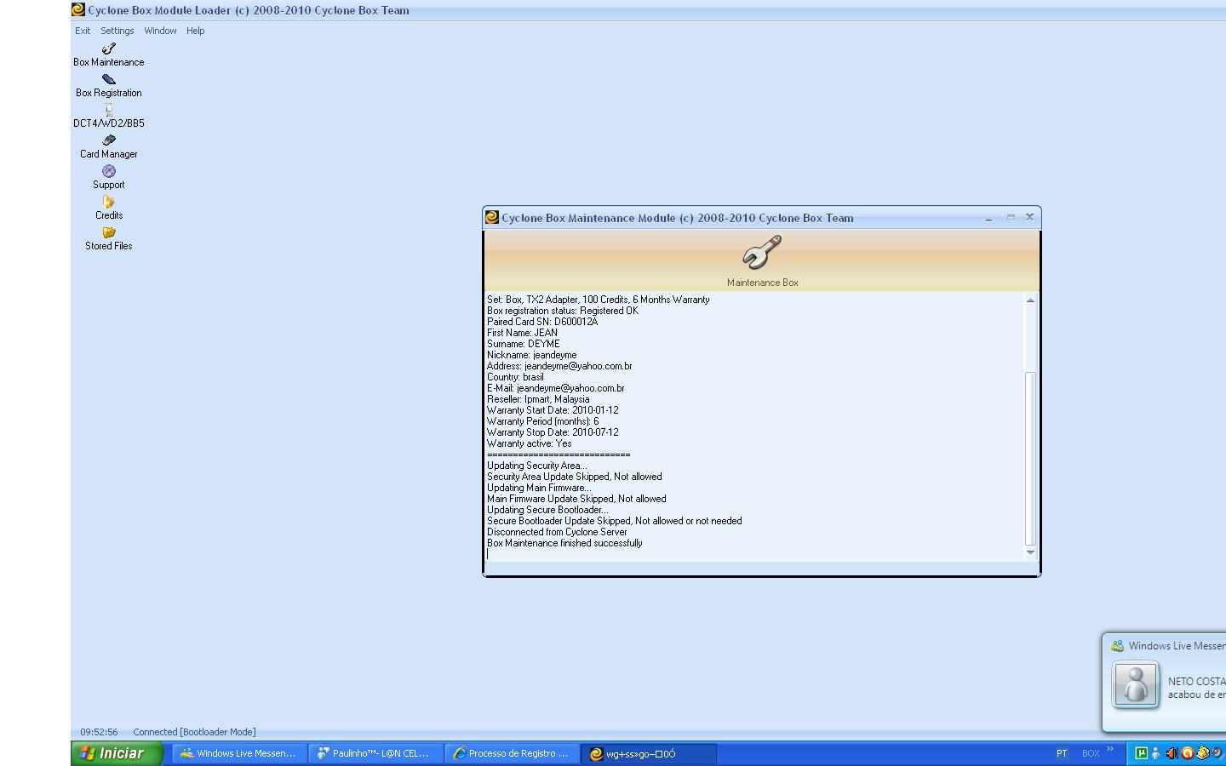Viewport: 1226px width, 766px height.
Task: Click the Cyclone logo in the Module Loader title bar
Action: [x=78, y=10]
